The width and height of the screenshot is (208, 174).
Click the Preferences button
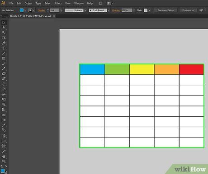(x=188, y=10)
